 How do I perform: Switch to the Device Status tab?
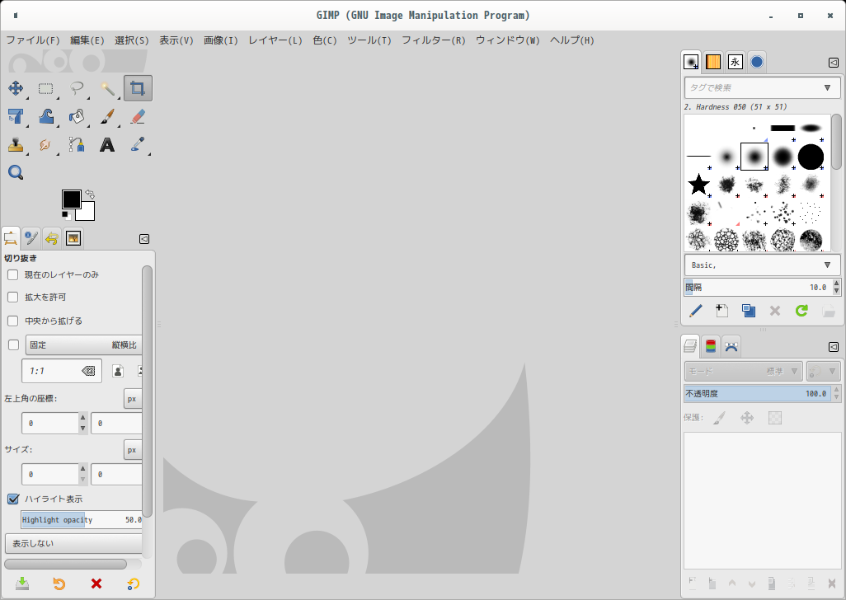pyautogui.click(x=31, y=237)
